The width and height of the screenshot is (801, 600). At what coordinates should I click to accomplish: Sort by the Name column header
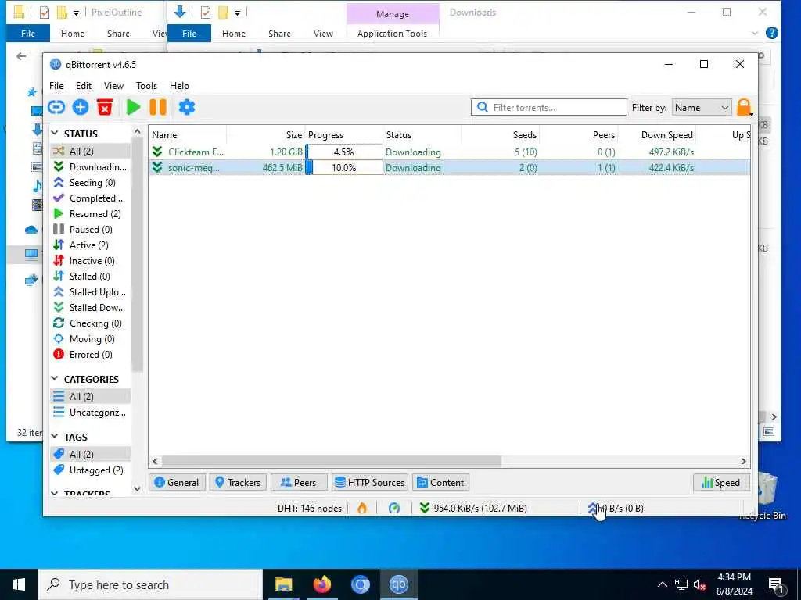[x=188, y=135]
